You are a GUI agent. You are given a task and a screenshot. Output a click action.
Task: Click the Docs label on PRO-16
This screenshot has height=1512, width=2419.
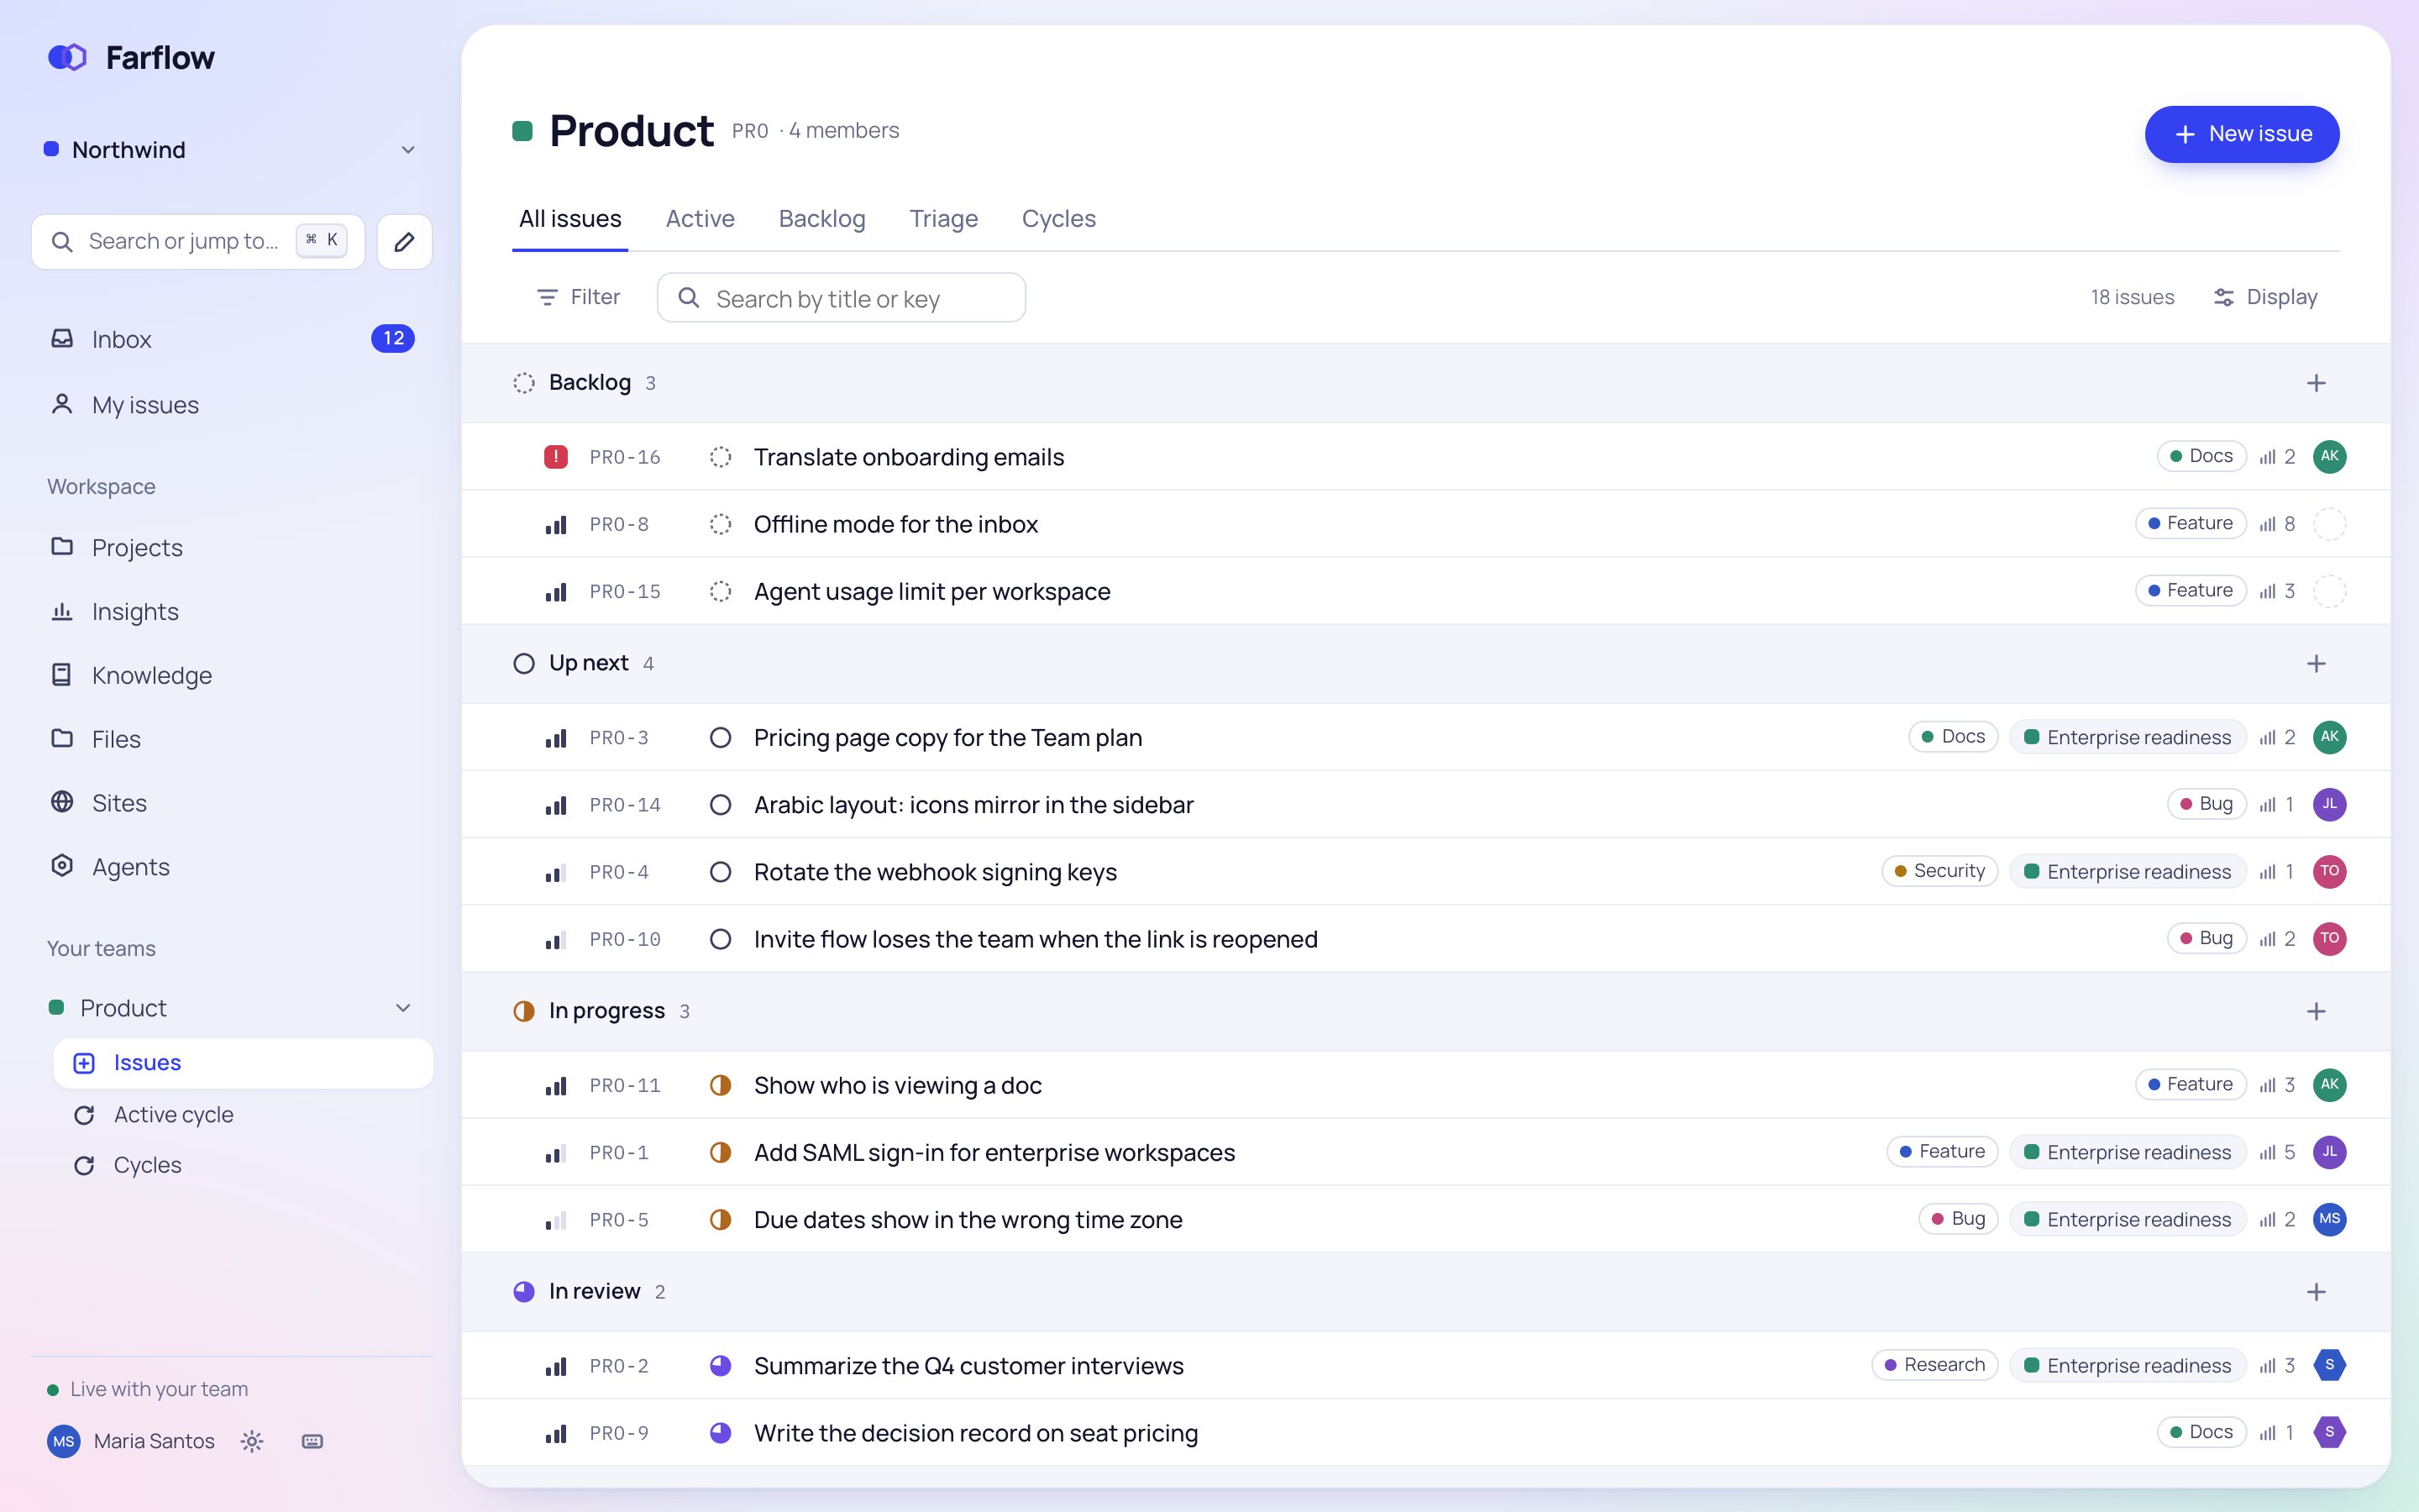(x=2201, y=456)
